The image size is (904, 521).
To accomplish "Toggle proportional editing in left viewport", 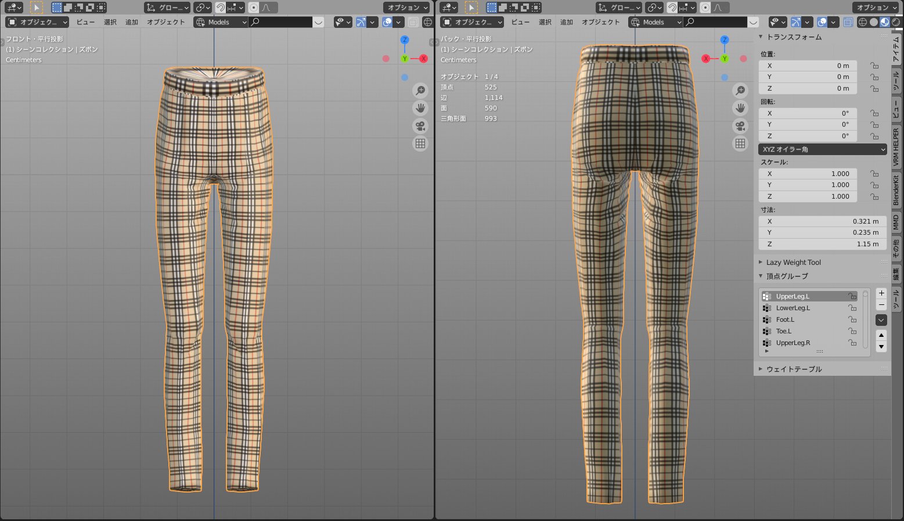I will click(254, 8).
